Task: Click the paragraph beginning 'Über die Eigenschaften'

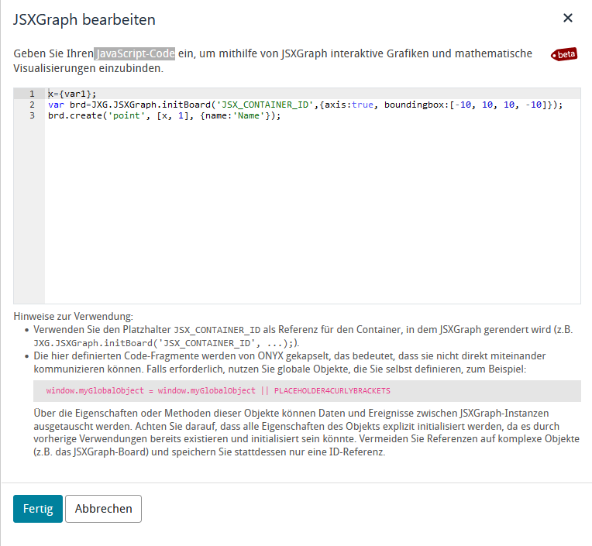Action: (x=307, y=432)
